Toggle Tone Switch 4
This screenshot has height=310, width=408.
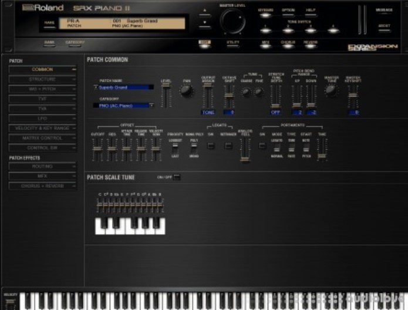[333, 30]
